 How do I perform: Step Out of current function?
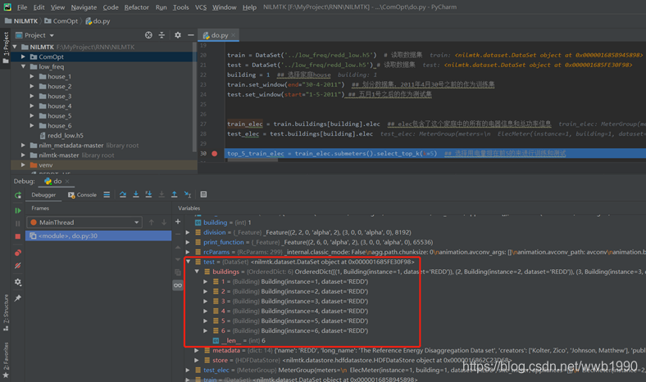pyautogui.click(x=175, y=195)
